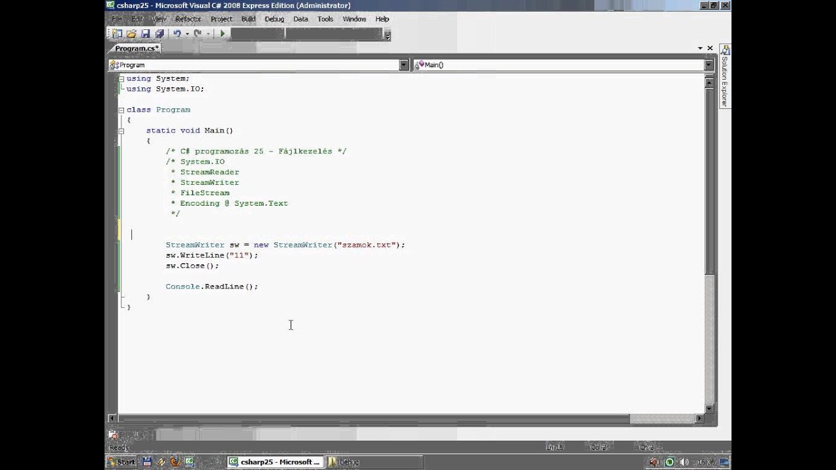Viewport: 836px width, 470px height.
Task: Show the Solution Explorer side panel
Action: (724, 76)
